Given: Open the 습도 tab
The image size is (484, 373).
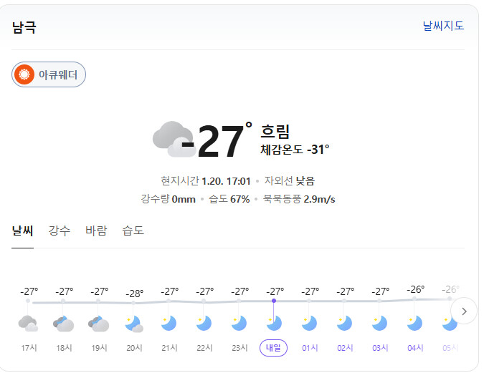Looking at the screenshot, I should click(x=133, y=231).
